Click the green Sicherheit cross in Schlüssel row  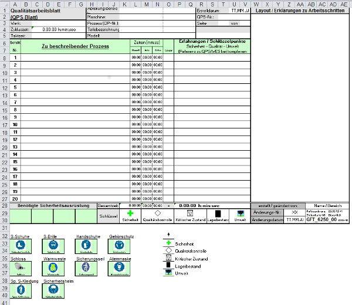pyautogui.click(x=130, y=213)
